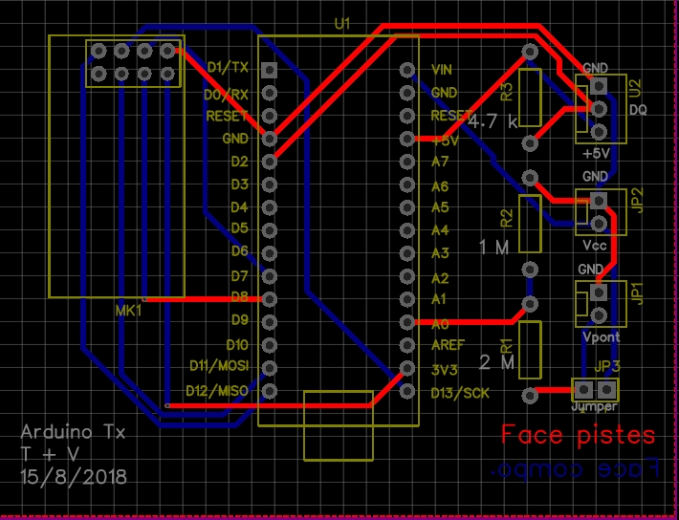Viewport: 679px width, 520px height.
Task: Select the D3 pad on U1
Action: pyautogui.click(x=270, y=184)
